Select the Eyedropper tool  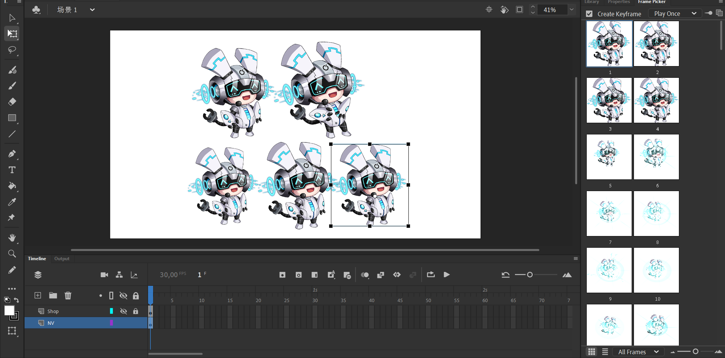pos(12,202)
